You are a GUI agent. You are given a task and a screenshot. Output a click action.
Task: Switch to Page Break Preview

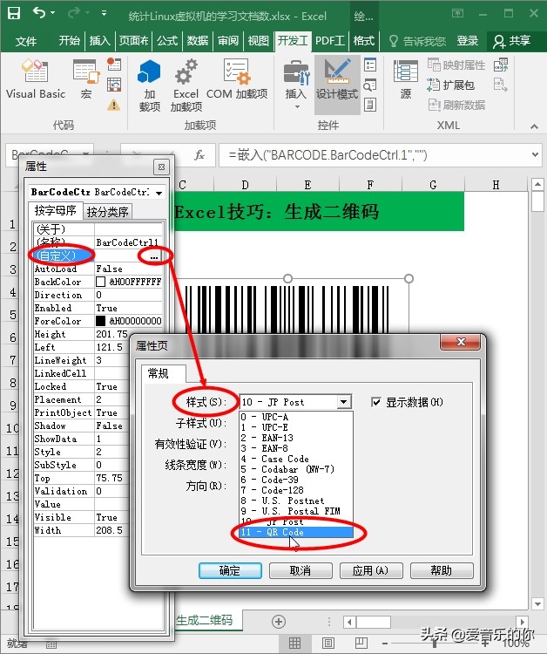point(361,644)
